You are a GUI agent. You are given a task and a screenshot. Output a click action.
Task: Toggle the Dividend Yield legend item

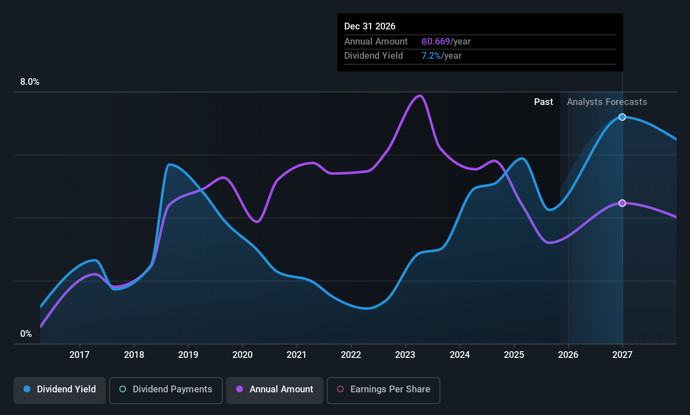click(59, 390)
